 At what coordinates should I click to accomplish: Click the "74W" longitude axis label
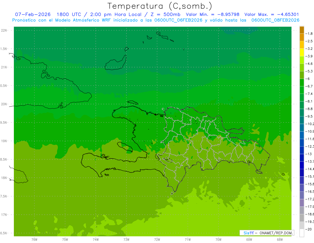pos(96,240)
